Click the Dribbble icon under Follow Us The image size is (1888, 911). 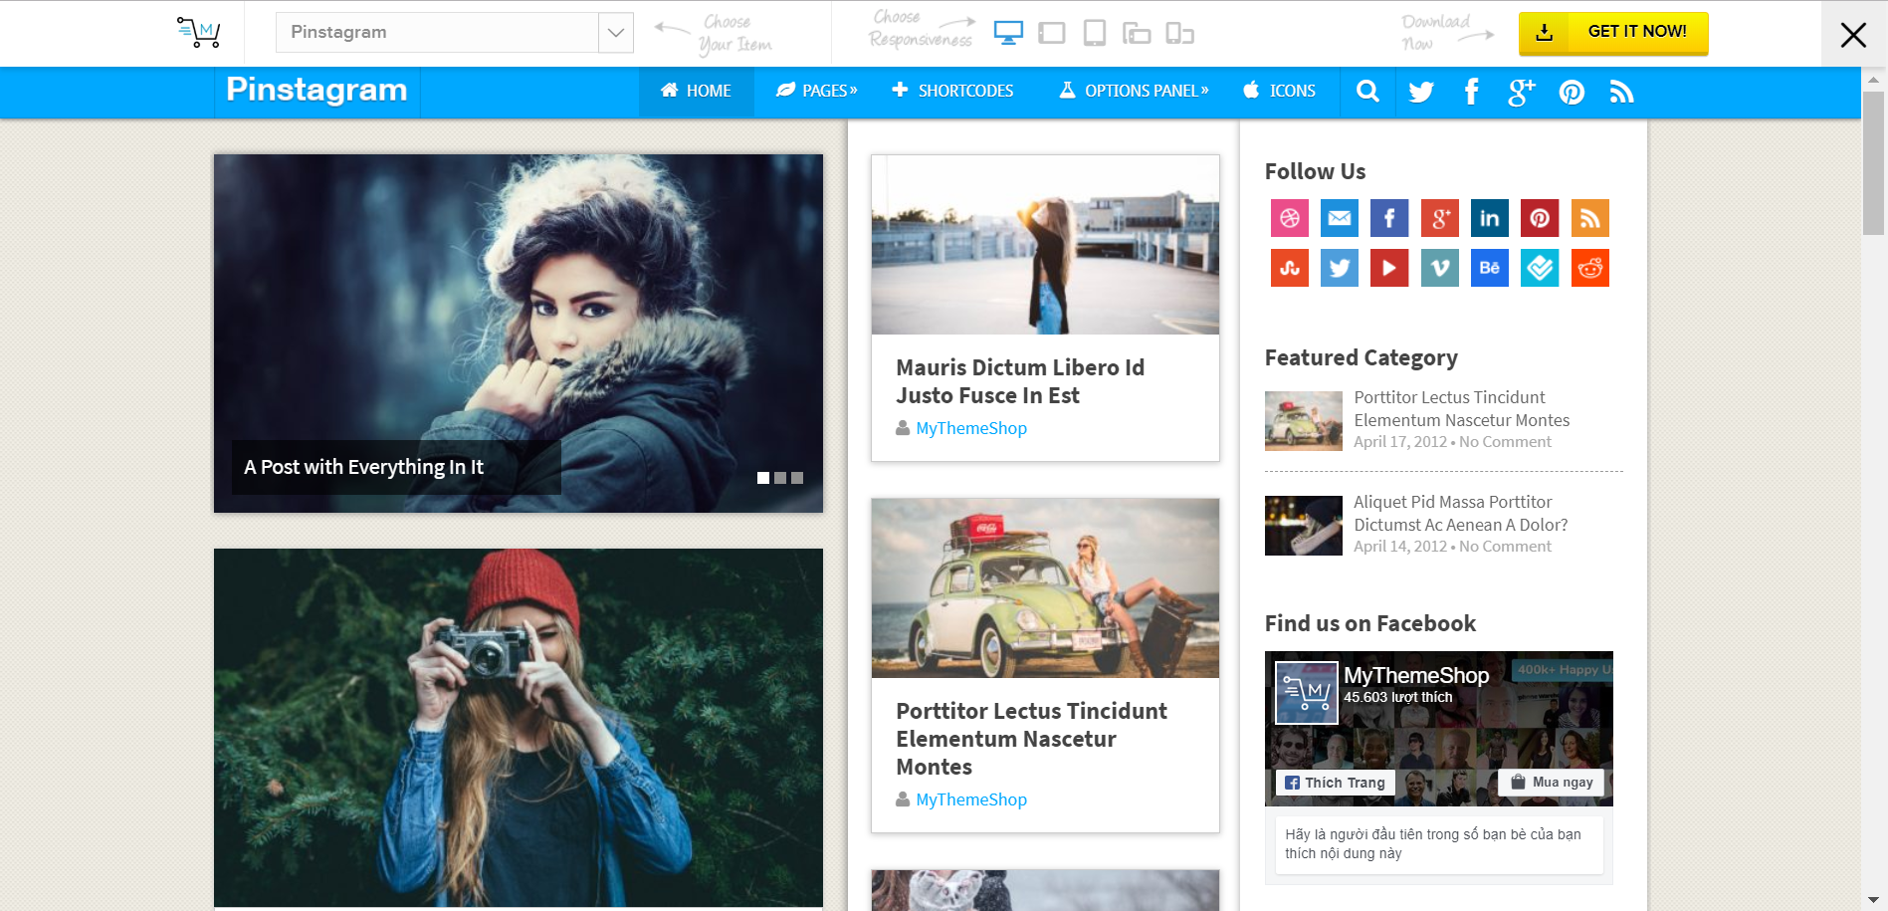pos(1289,218)
